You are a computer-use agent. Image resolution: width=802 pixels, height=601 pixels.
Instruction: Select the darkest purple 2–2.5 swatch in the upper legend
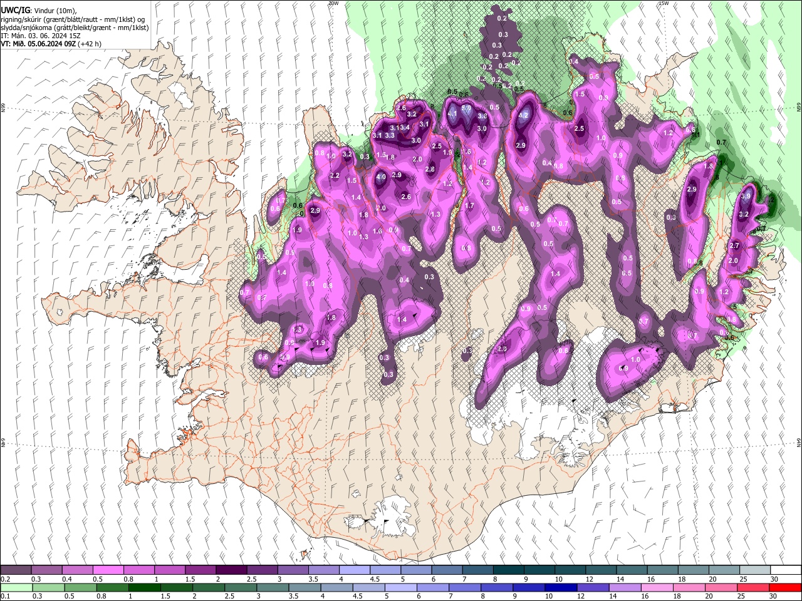point(231,570)
